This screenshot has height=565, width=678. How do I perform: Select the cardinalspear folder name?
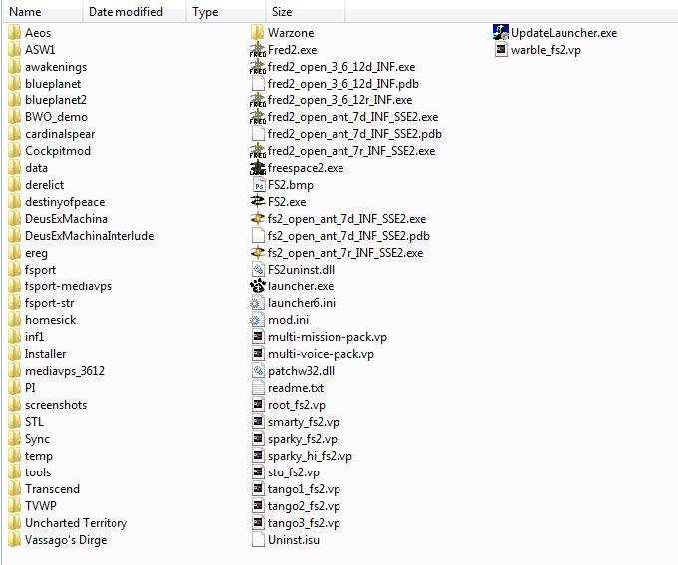[x=60, y=134]
